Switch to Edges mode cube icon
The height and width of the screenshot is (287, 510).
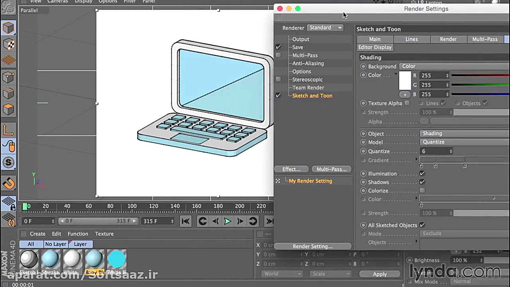coord(8,93)
